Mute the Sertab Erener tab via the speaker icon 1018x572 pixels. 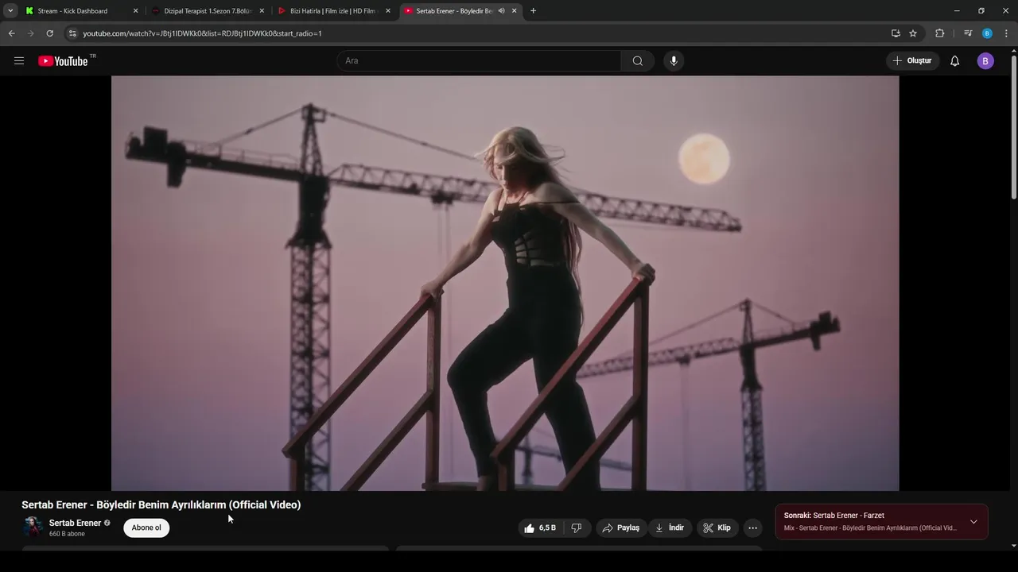pos(501,11)
